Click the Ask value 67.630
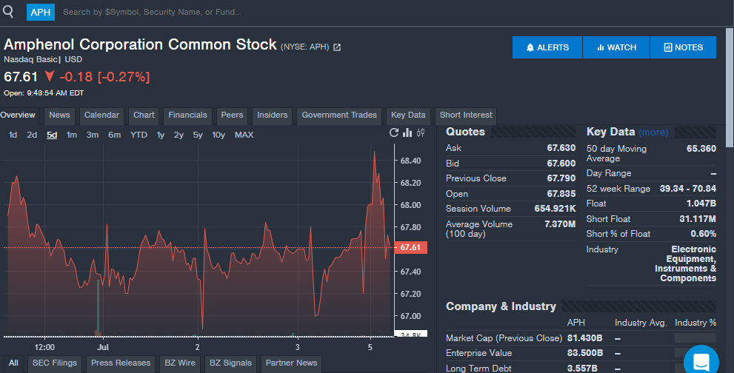 pyautogui.click(x=561, y=148)
